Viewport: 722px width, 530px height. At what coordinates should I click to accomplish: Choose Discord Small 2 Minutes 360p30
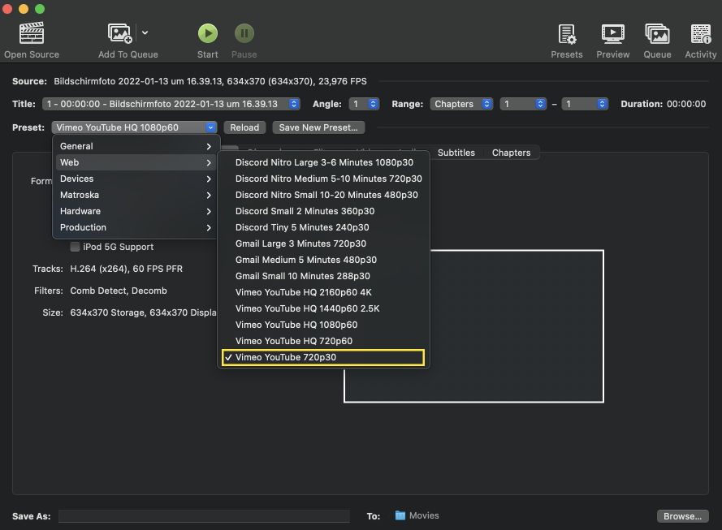324,211
